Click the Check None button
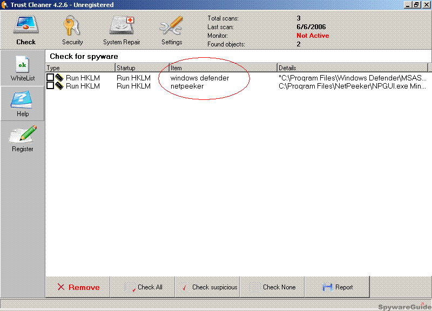 point(272,287)
